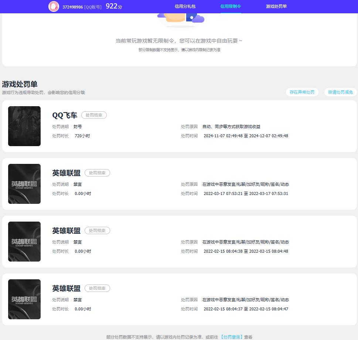
Task: Click 处罚结束 badge on the 08:04:37 英雄联盟 entry
Action: [97, 288]
